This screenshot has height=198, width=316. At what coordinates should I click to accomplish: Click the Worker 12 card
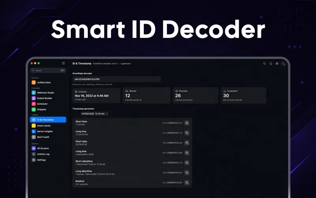tap(147, 95)
